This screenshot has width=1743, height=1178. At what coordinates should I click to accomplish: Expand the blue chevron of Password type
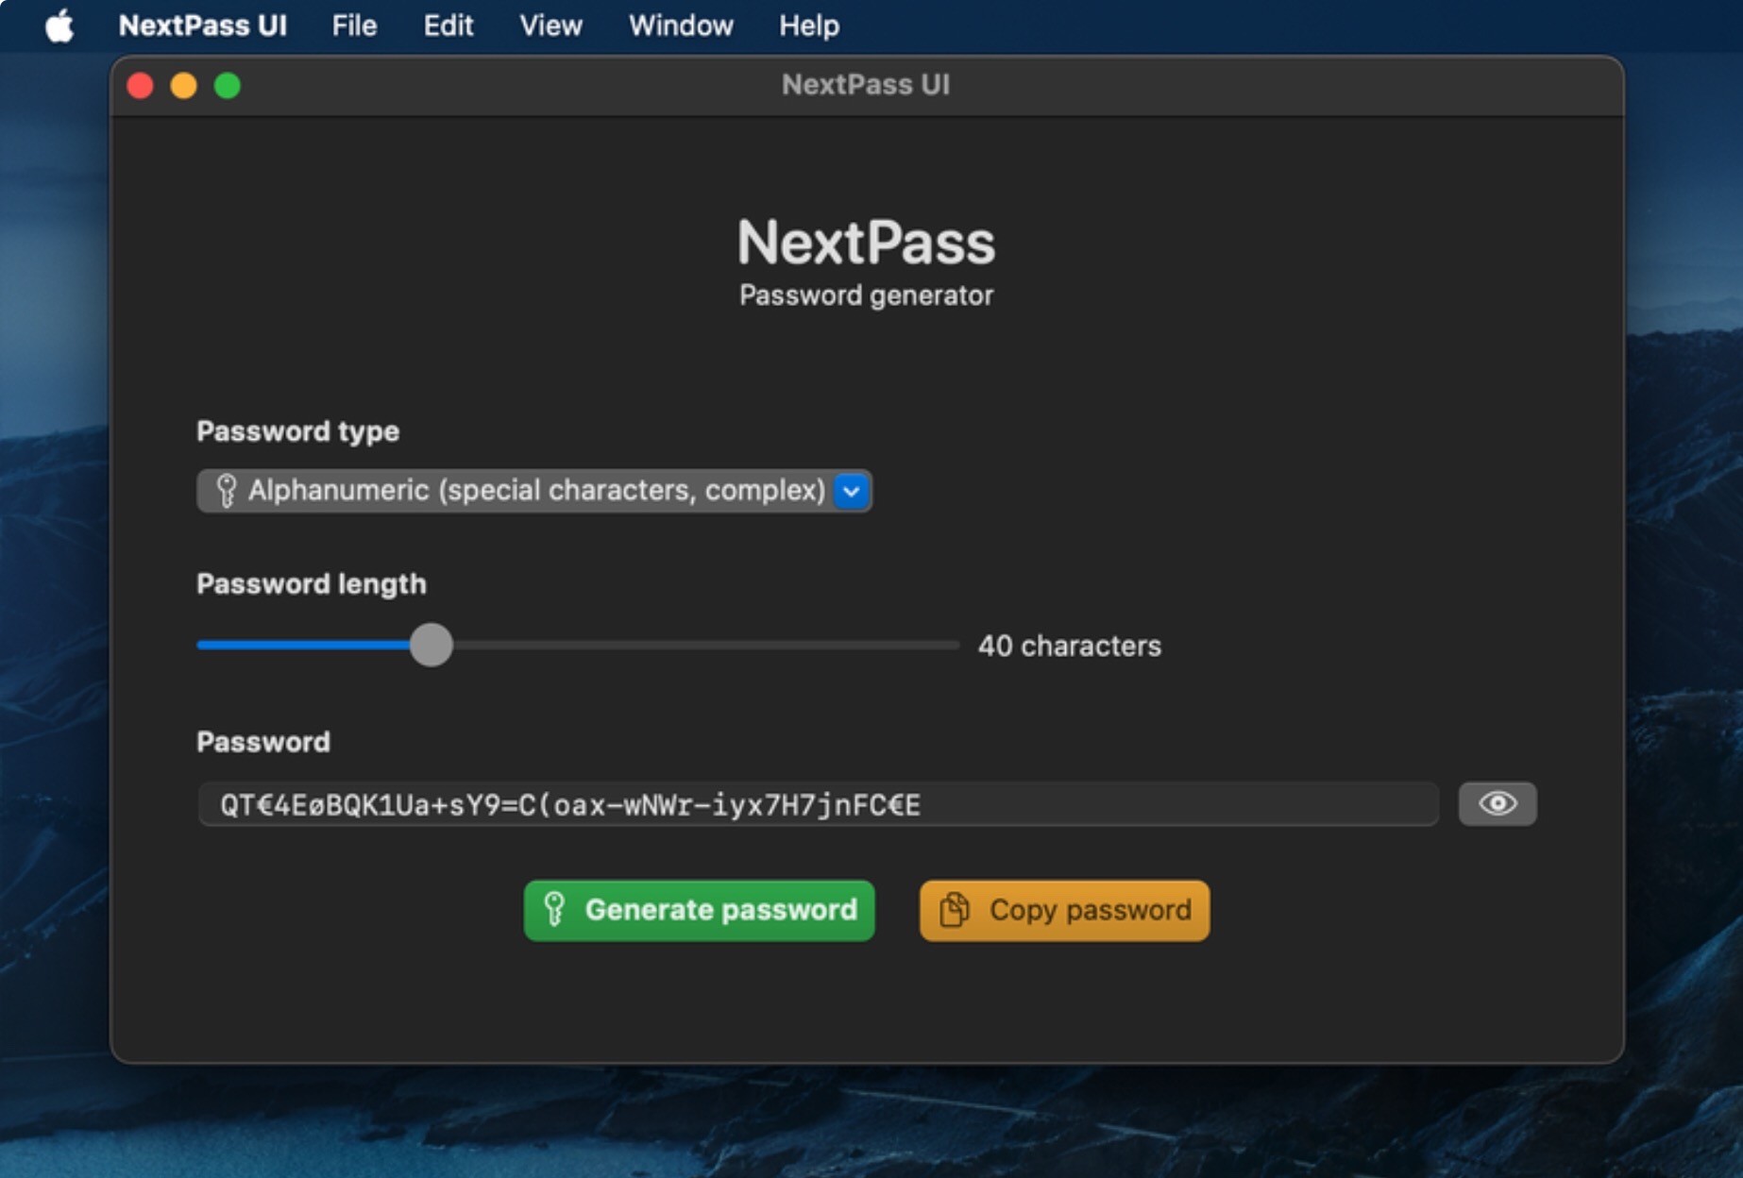click(851, 491)
